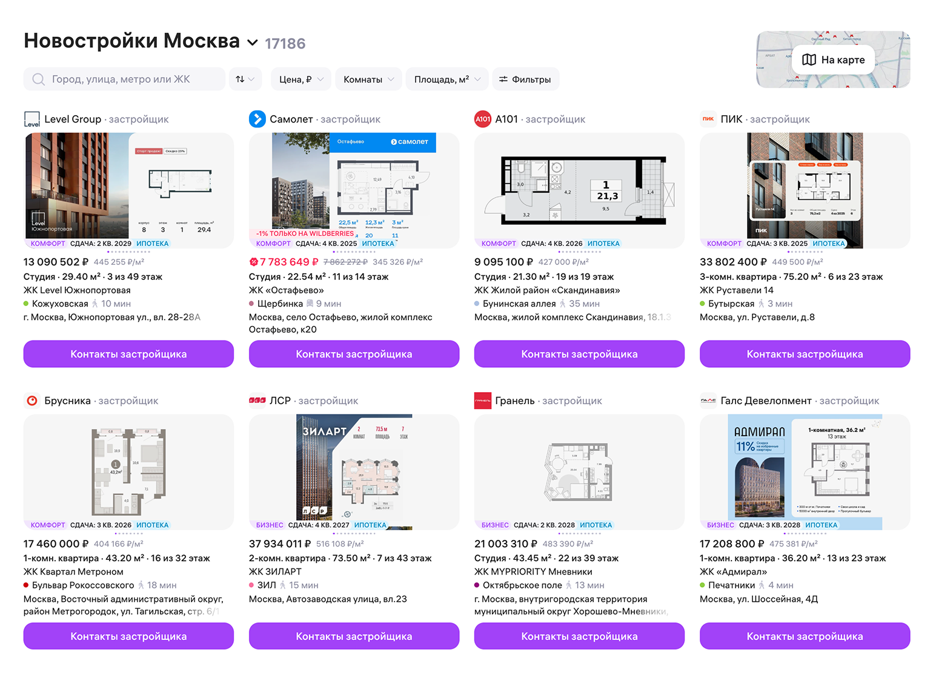Click the Бунинская аллея metro station label

519,304
